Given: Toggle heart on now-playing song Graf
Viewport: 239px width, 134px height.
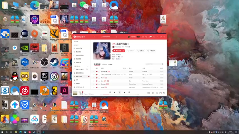Looking at the screenshot, I should (x=83, y=92).
